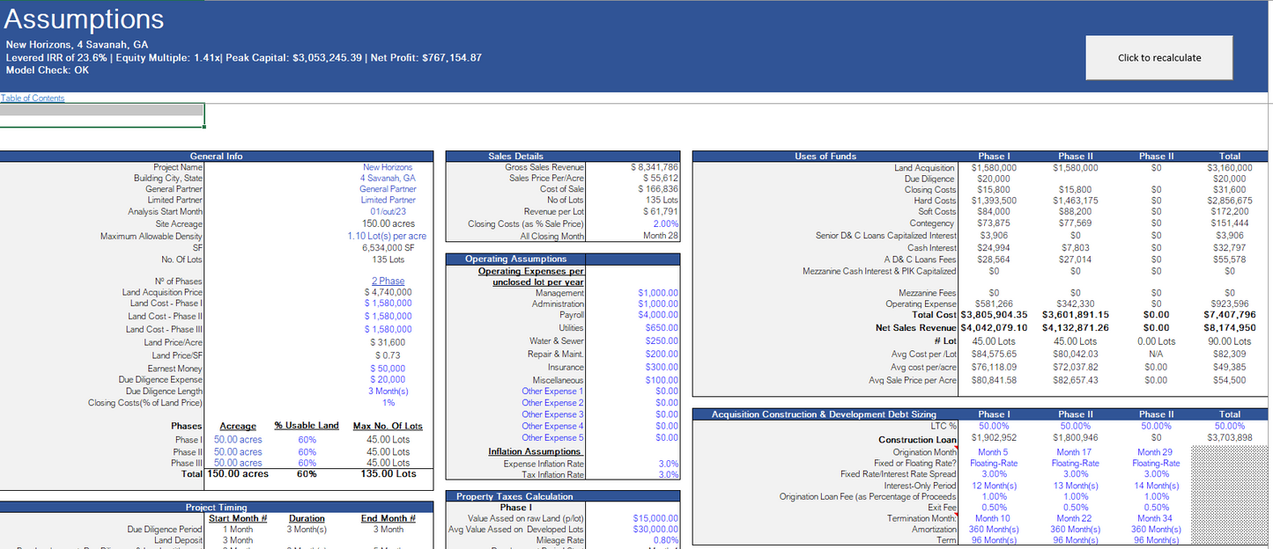Select the Floating-Rate cell below Month 29

tap(1155, 463)
